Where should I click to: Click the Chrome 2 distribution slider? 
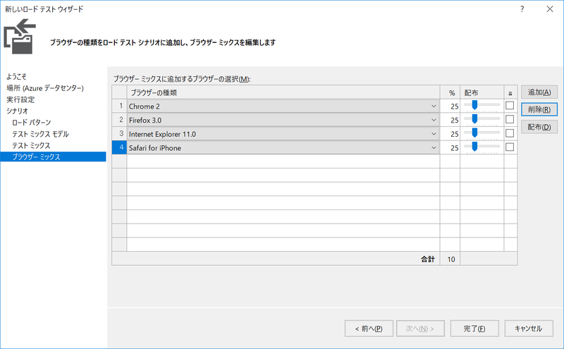tap(482, 106)
